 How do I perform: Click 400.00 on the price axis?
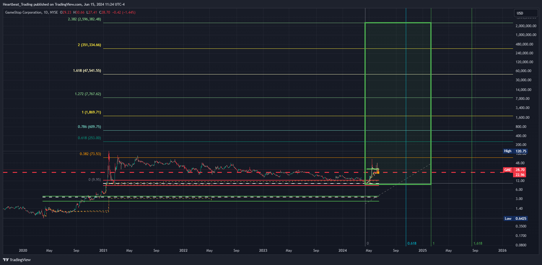521,136
